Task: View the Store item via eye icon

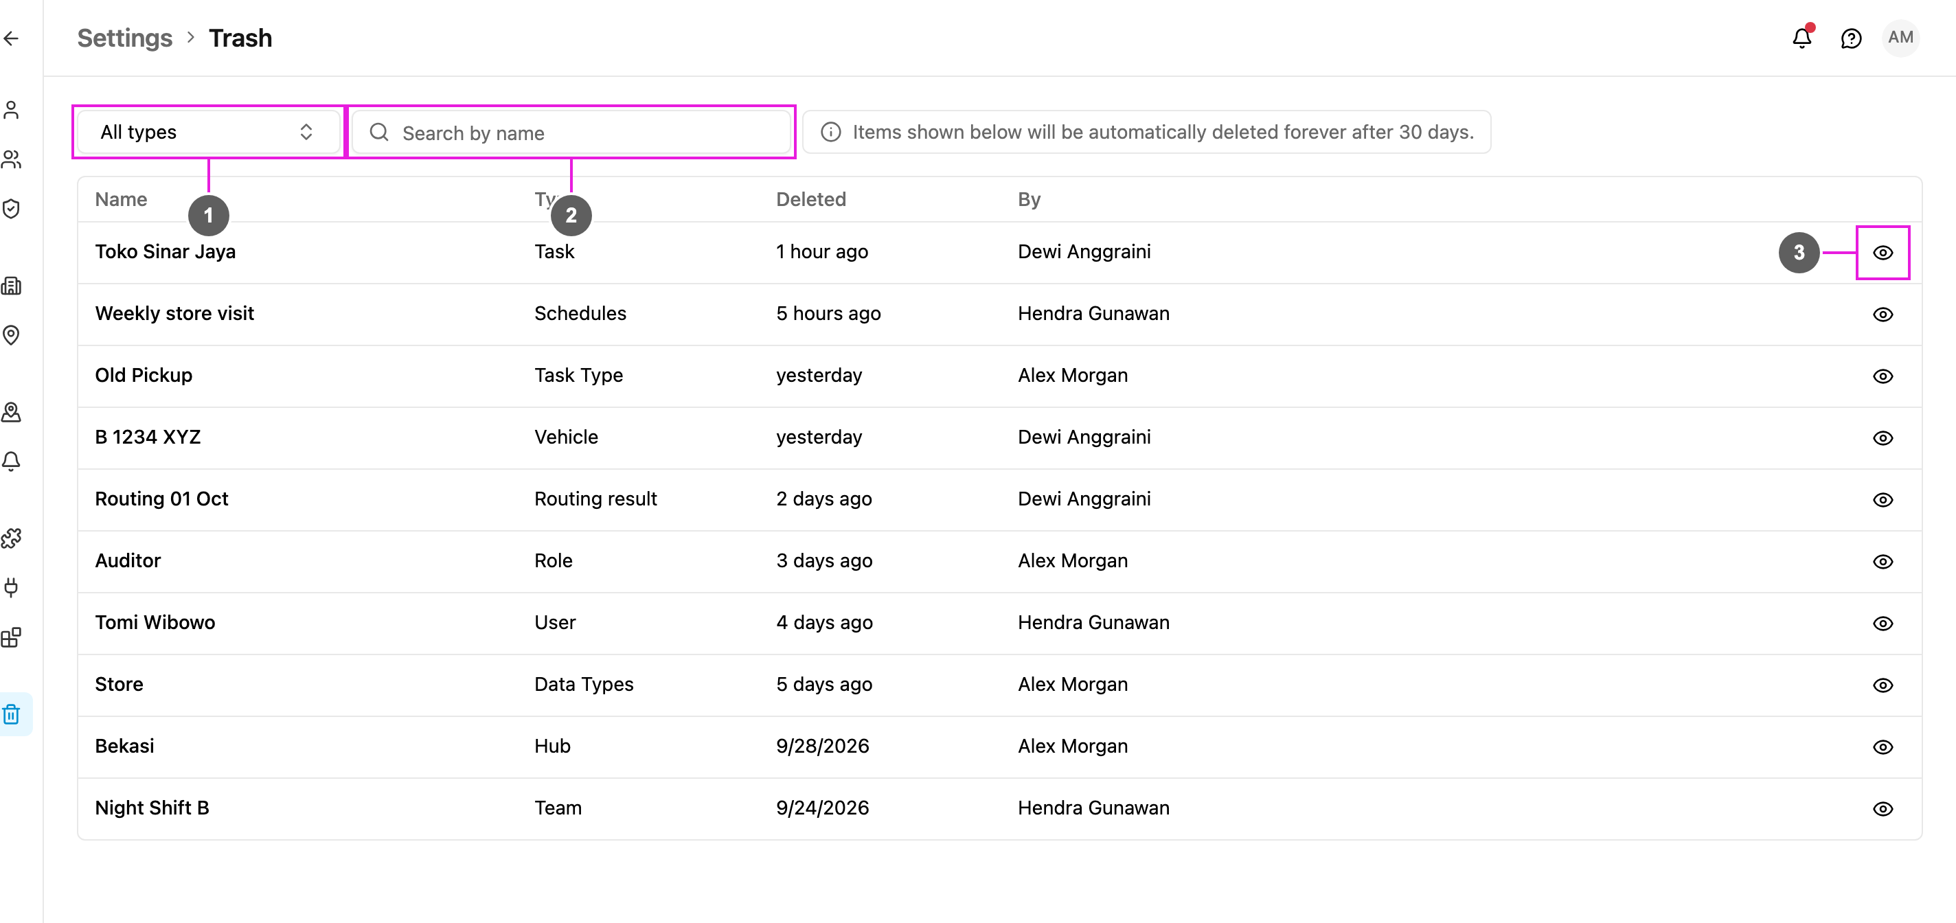Action: pos(1883,685)
